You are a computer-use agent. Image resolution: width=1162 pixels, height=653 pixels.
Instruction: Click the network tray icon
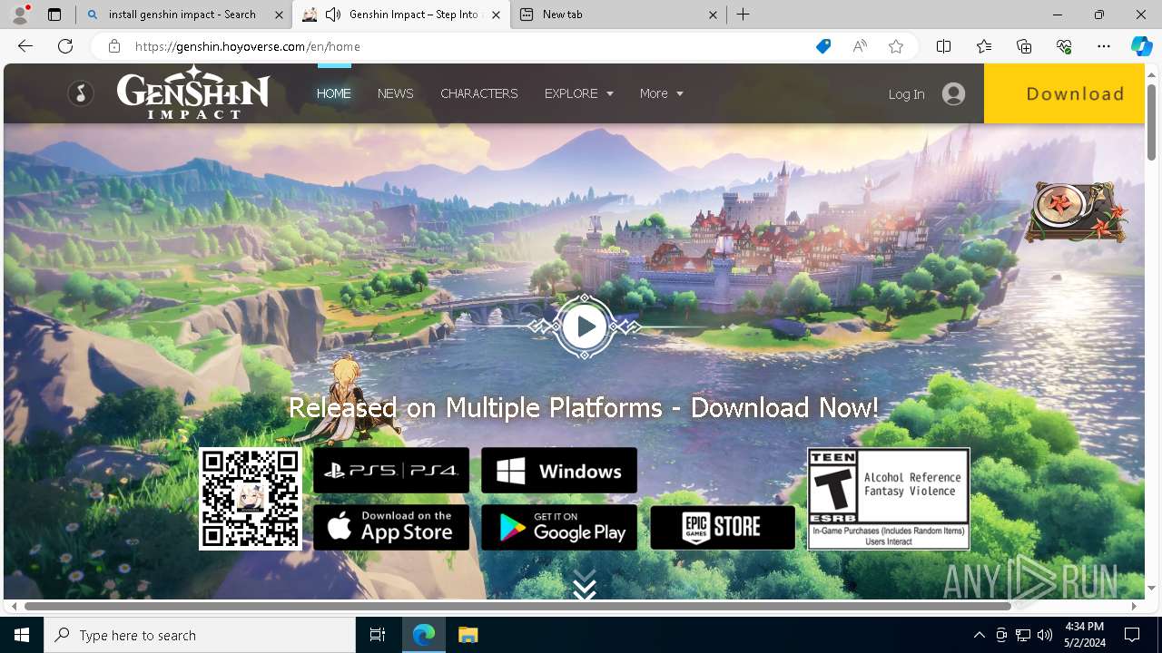tap(1023, 635)
